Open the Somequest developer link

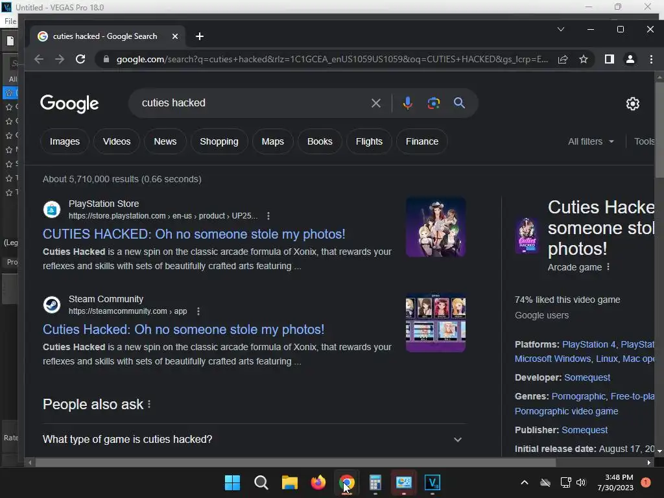click(x=587, y=377)
